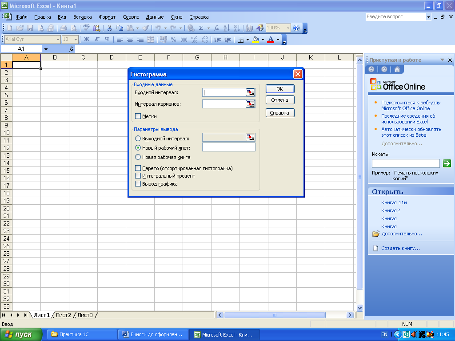Expand the Fill Color dropdown arrow

tap(263, 40)
